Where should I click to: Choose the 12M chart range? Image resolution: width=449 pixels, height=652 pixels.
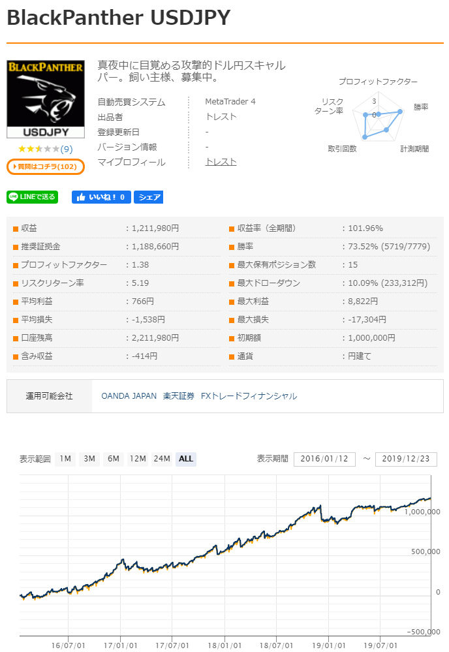(138, 459)
